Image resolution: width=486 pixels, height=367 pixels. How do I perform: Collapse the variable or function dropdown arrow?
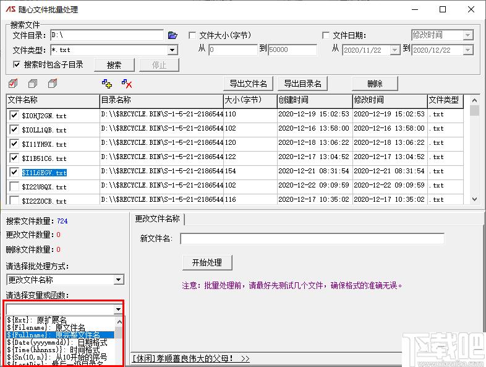[118, 309]
